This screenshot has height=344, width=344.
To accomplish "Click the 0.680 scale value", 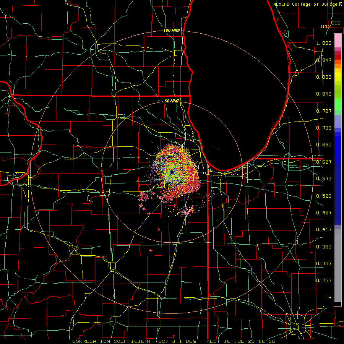I will click(324, 145).
